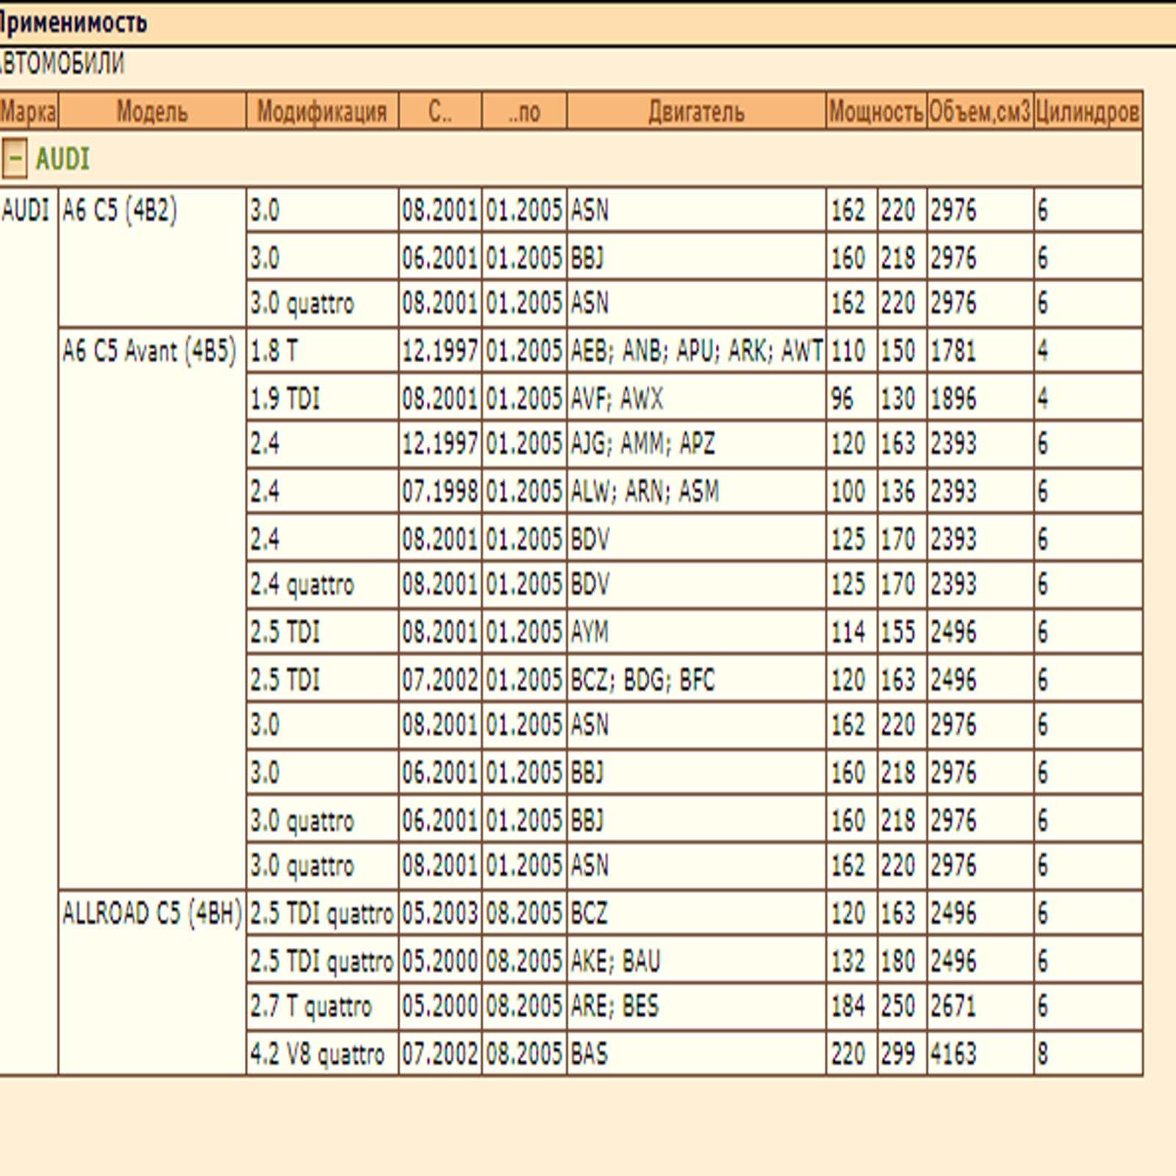The height and width of the screenshot is (1176, 1176).
Task: Select the A6 C5 (4B2) model cell
Action: 152,257
